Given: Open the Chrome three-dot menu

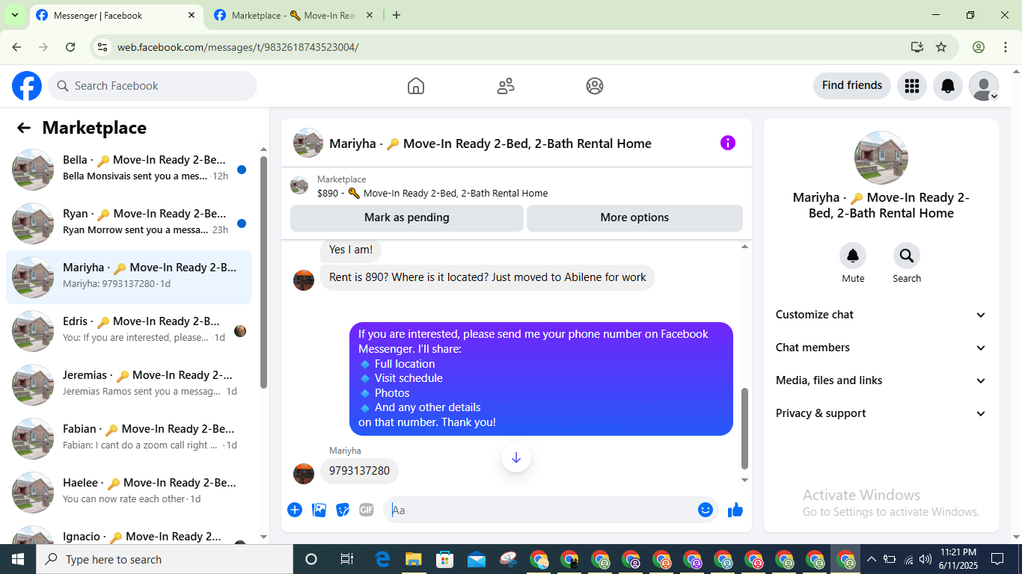Looking at the screenshot, I should click(1006, 47).
